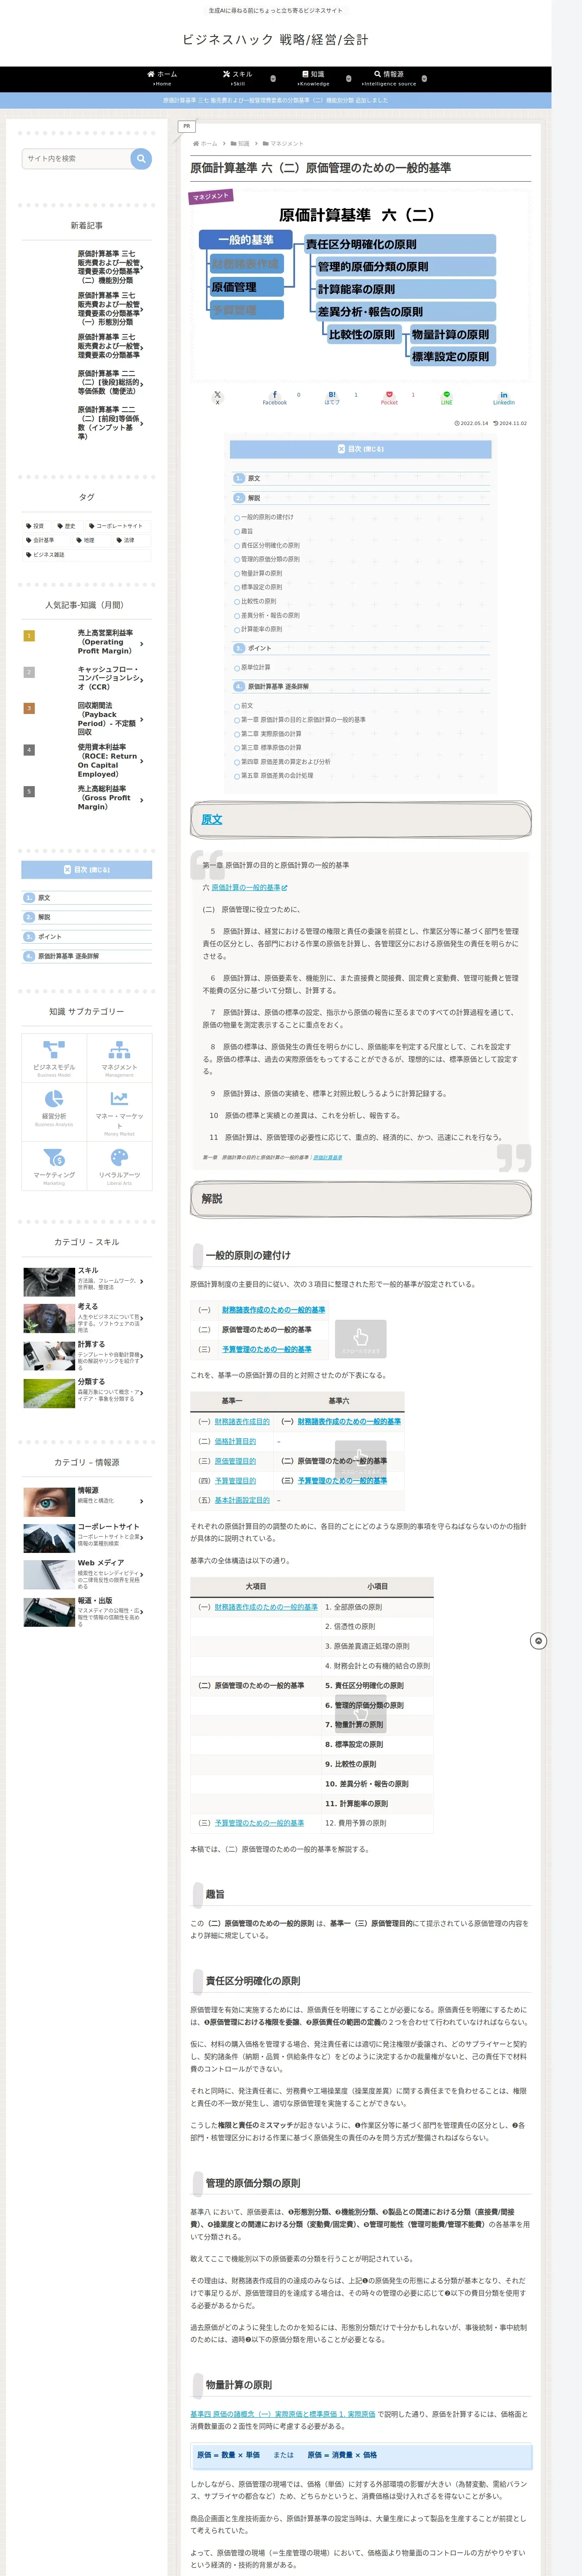Save the article to Pocket

pos(389,398)
